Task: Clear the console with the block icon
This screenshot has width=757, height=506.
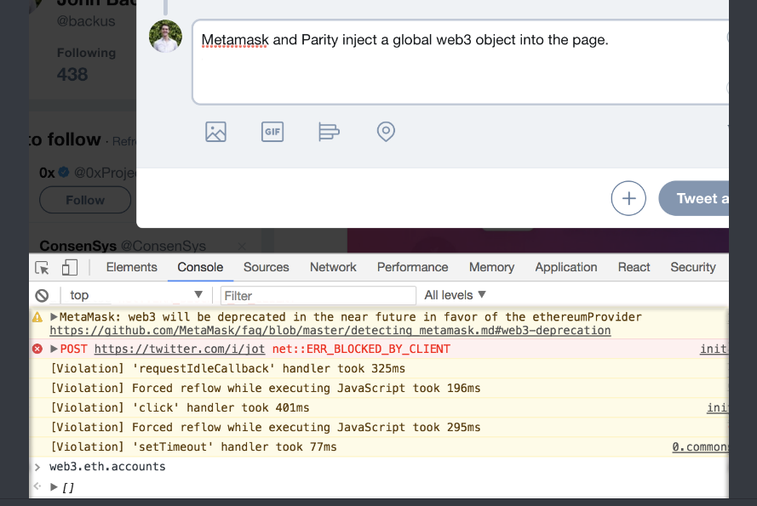Action: 42,295
